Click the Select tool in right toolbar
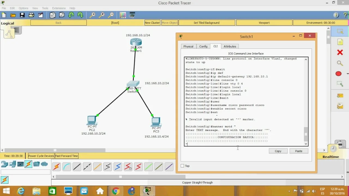Image resolution: width=349 pixels, height=196 pixels. [340, 31]
